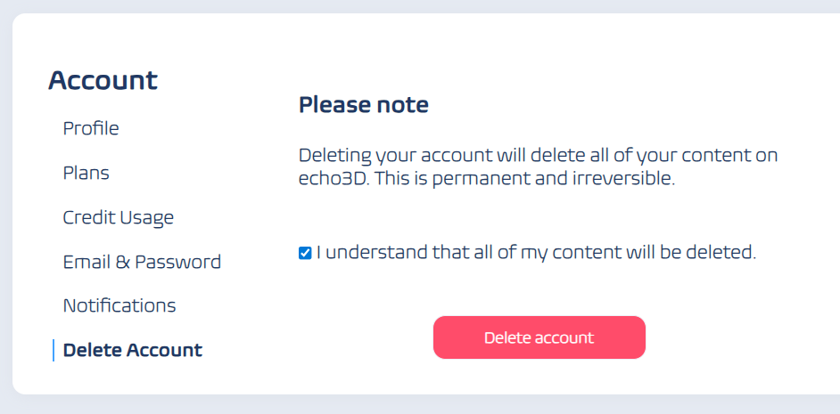Click the blue active marker beside Delete Account
The width and height of the screenshot is (840, 414).
pos(54,350)
